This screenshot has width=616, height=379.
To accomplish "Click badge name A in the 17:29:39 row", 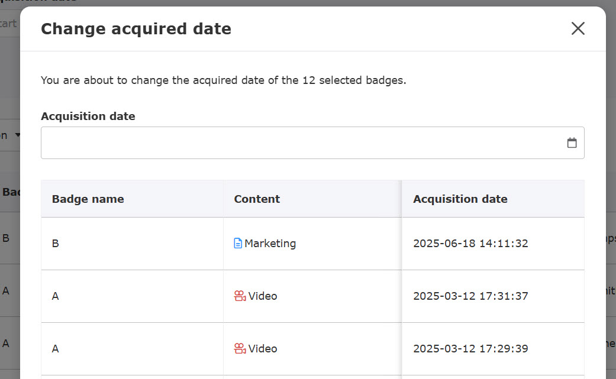I will tap(56, 348).
